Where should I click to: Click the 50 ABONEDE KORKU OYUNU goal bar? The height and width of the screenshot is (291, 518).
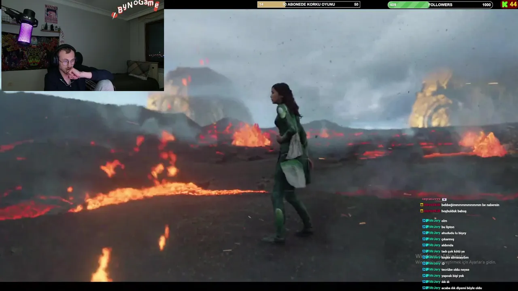tap(309, 4)
